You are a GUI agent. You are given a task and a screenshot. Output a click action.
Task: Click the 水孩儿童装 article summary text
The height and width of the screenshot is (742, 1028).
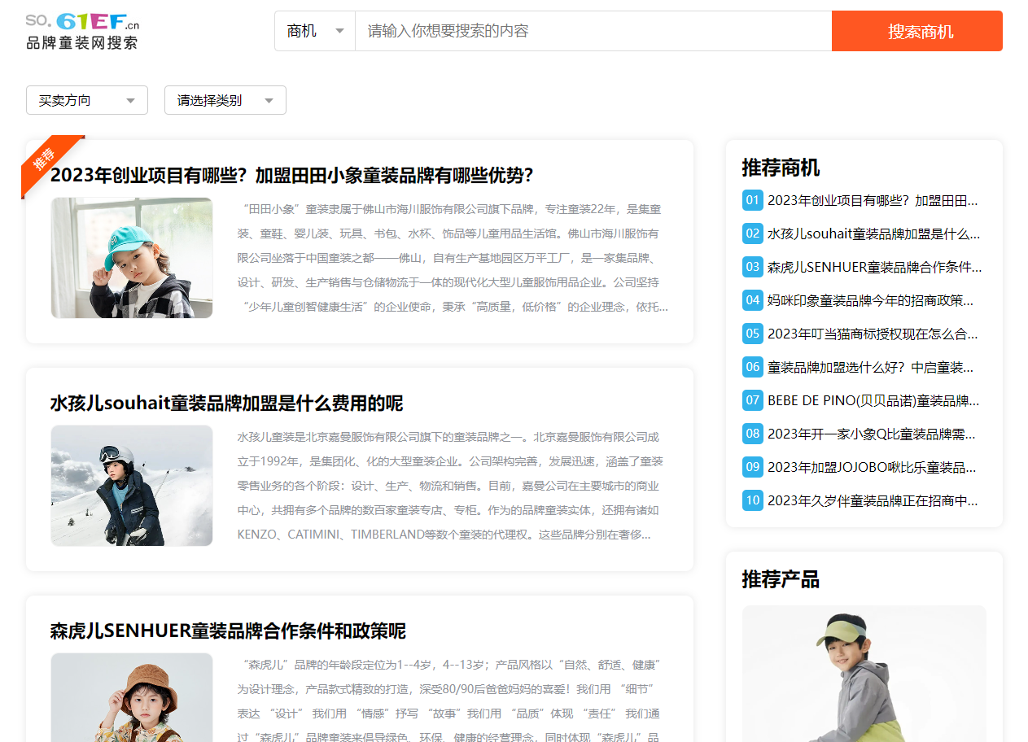(450, 486)
